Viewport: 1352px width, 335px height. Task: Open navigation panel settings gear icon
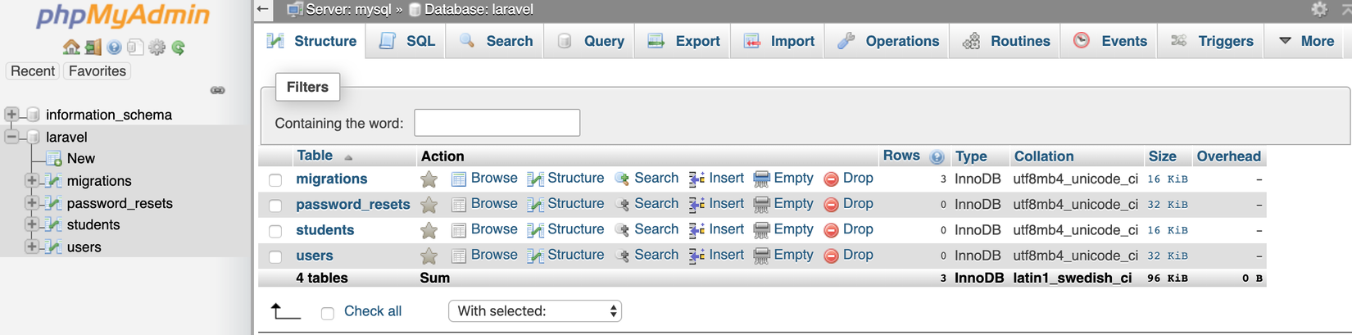157,48
